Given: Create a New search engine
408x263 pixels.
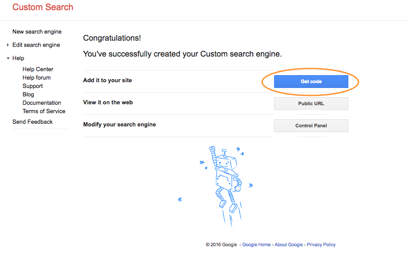Looking at the screenshot, I should pos(37,31).
